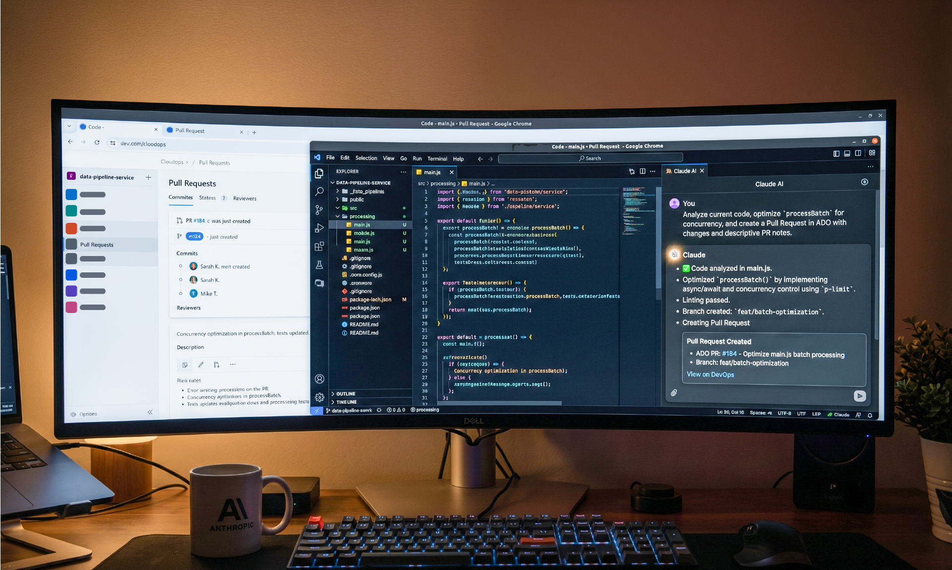Click the Chrome address bar showing dev.com/cloodops
The image size is (952, 570).
coord(208,144)
